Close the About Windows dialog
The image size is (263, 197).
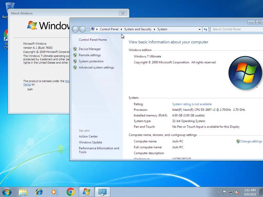pos(123,13)
